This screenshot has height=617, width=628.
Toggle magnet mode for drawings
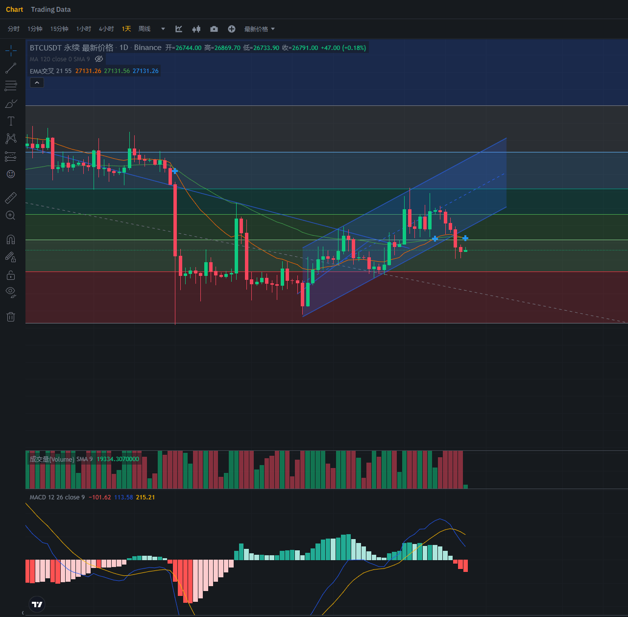(x=11, y=240)
